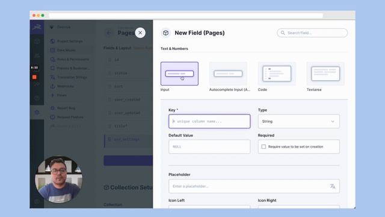Click the orange stop recording square
This screenshot has width=385, height=217.
click(34, 77)
